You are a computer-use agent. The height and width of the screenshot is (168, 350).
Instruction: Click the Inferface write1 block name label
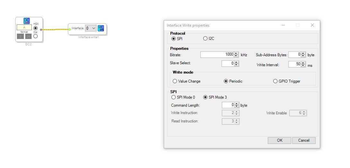[x=88, y=37]
